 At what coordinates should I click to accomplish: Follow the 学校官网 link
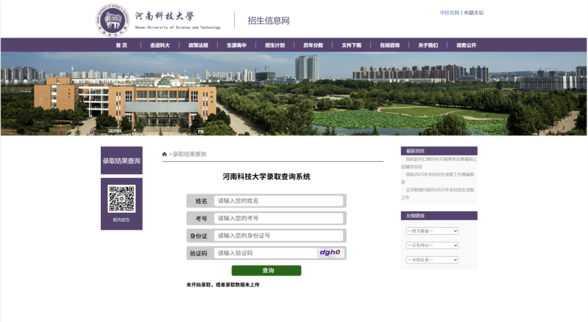449,13
